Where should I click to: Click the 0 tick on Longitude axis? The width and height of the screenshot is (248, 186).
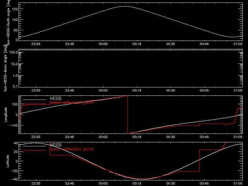pos(17,115)
